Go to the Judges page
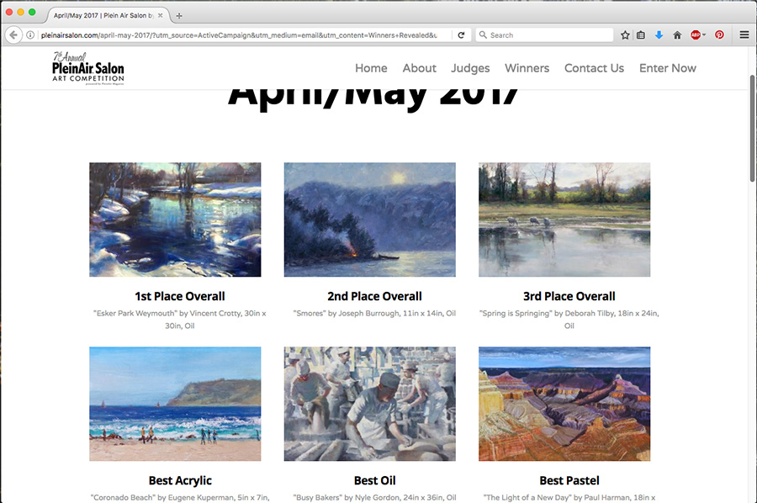Image resolution: width=757 pixels, height=503 pixels. point(470,68)
